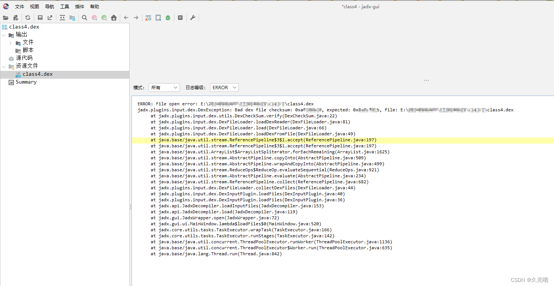Open the 导航 menu
554x286 pixels.
coord(50,7)
